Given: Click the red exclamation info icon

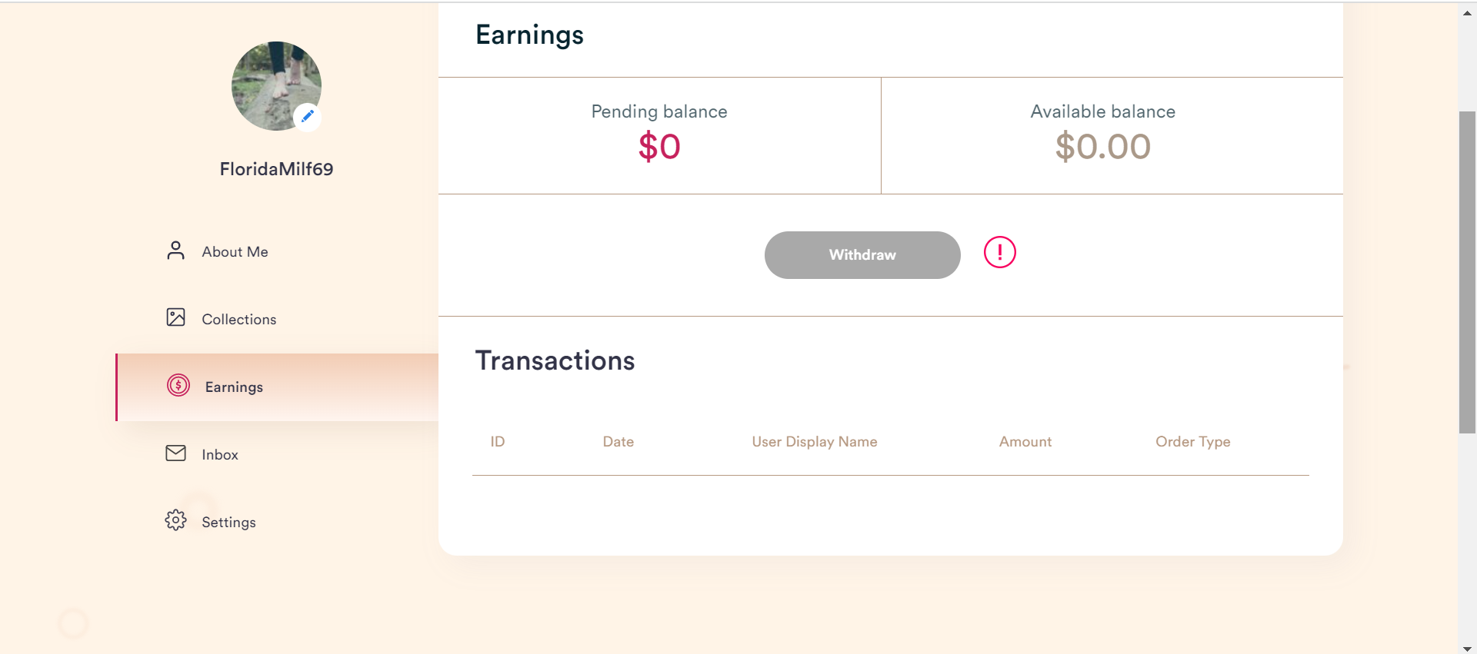Looking at the screenshot, I should coord(1000,252).
